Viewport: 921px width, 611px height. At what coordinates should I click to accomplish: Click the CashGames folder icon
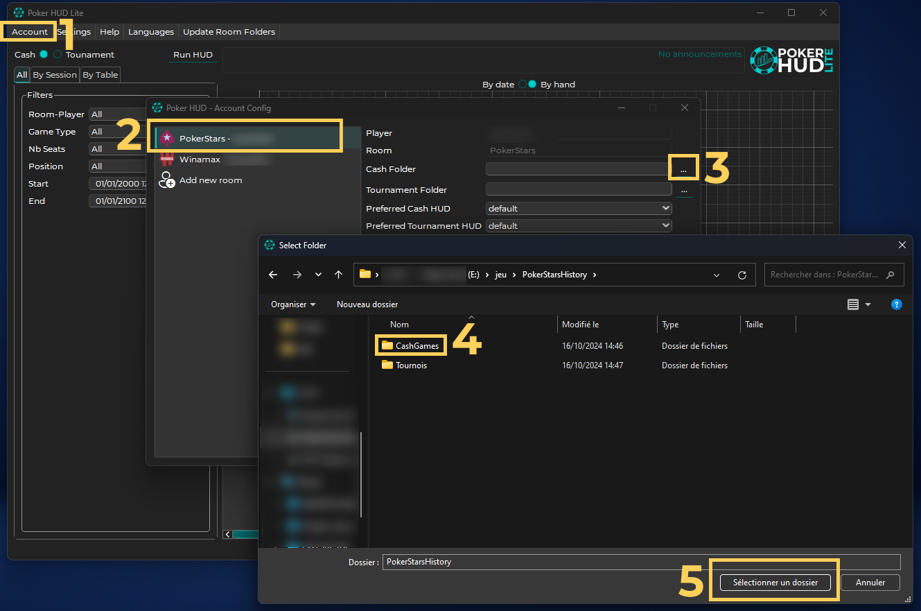tap(387, 345)
